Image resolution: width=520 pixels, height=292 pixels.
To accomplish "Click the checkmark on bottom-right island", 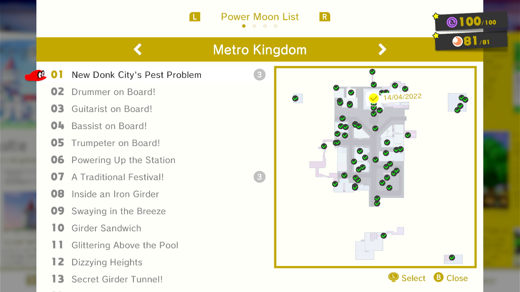I will coord(452,257).
